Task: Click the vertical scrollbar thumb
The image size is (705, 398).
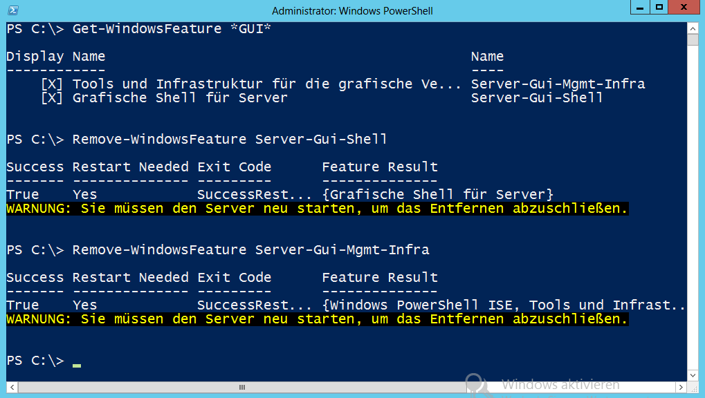Action: pos(693,40)
